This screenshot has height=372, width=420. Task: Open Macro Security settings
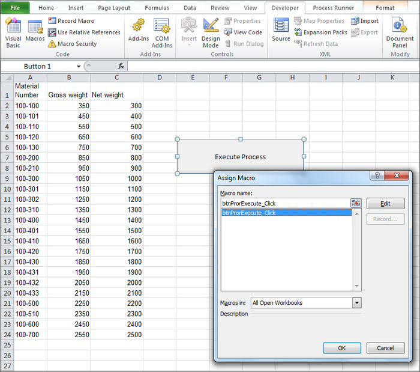click(72, 44)
